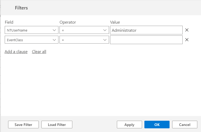Image resolution: width=201 pixels, height=132 pixels.
Task: Open the operator combo box for EventClass
Action: [81, 40]
